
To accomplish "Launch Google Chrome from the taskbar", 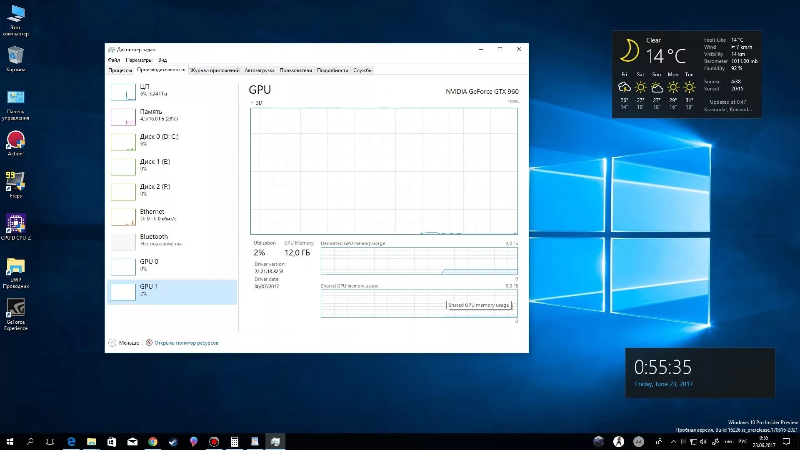I will (x=152, y=442).
